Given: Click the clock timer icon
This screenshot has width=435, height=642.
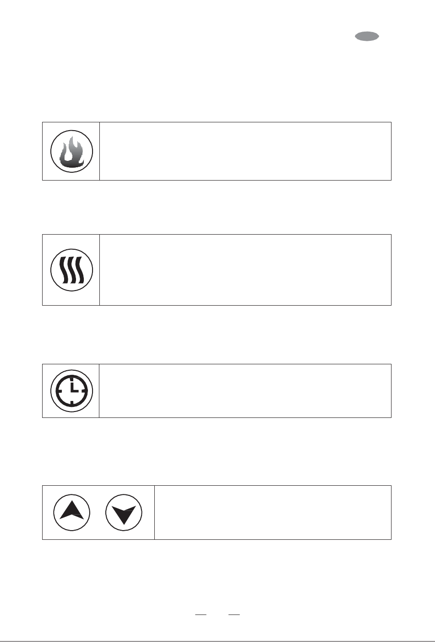Looking at the screenshot, I should coord(72,391).
